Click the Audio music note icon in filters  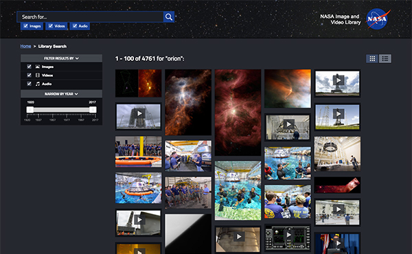[38, 84]
